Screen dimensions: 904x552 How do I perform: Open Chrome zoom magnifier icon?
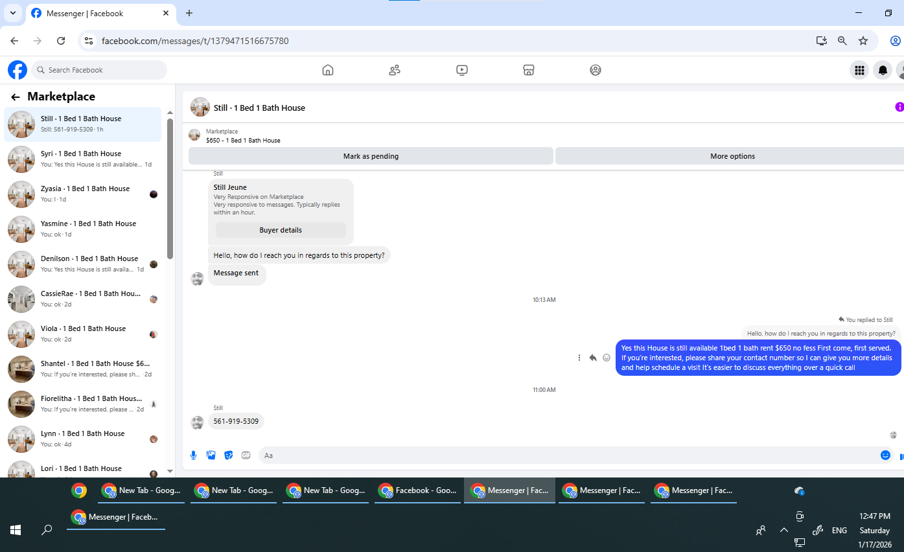[x=842, y=41]
